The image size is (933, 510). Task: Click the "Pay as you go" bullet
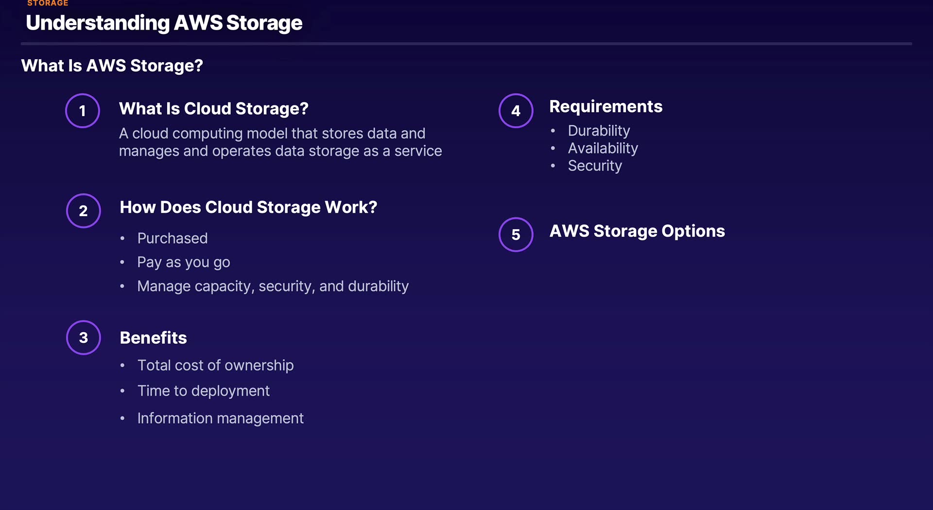pyautogui.click(x=184, y=262)
